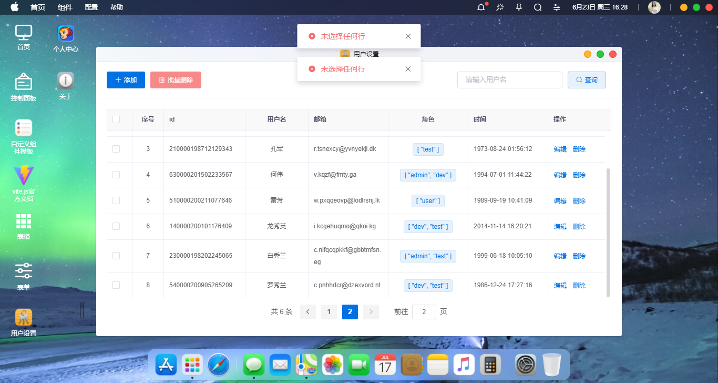Click the username search input field
718x383 pixels.
[x=509, y=79]
